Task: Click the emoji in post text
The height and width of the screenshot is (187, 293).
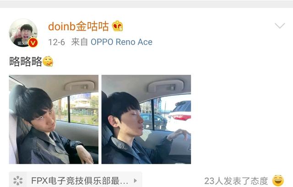Action: [48, 61]
